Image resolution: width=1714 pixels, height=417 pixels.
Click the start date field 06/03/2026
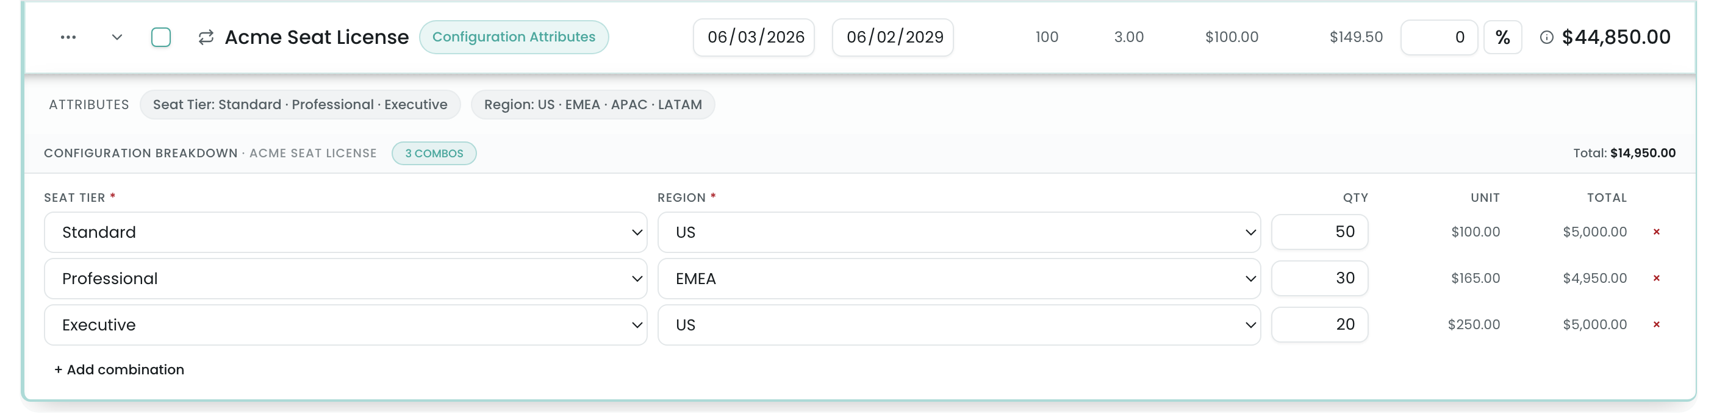(754, 37)
